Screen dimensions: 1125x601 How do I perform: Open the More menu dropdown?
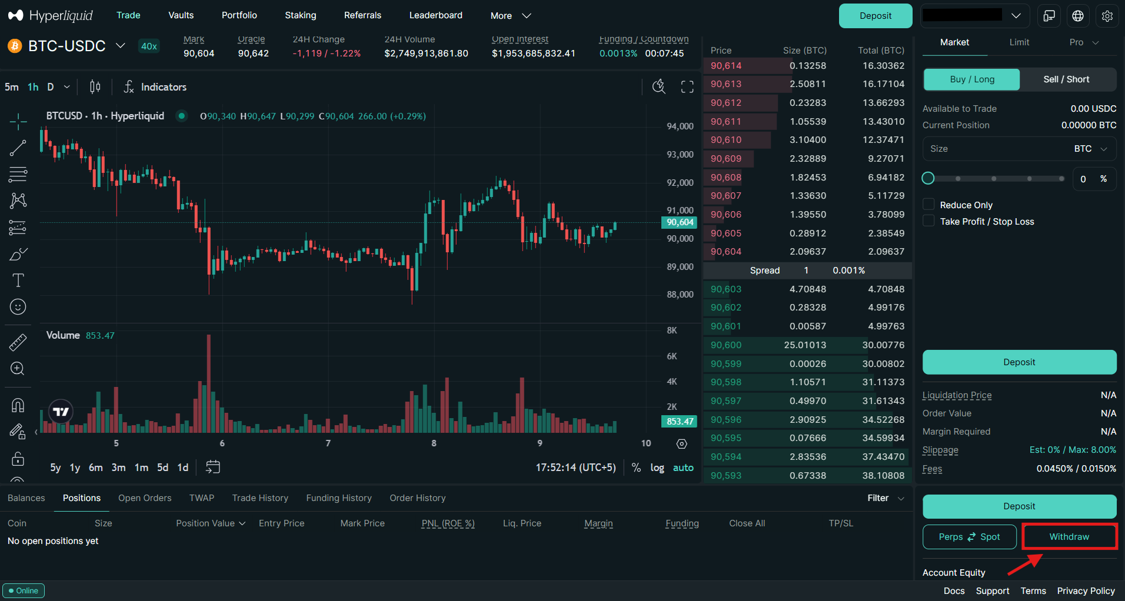[510, 16]
